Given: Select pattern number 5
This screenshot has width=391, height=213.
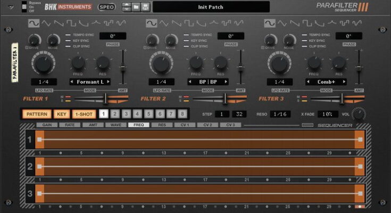Looking at the screenshot, I should point(149,114).
